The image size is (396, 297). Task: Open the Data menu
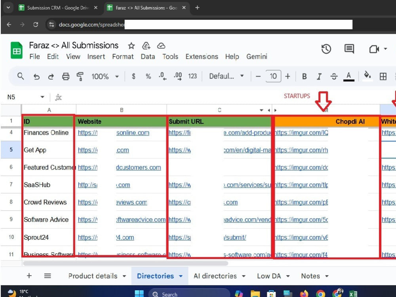[148, 57]
